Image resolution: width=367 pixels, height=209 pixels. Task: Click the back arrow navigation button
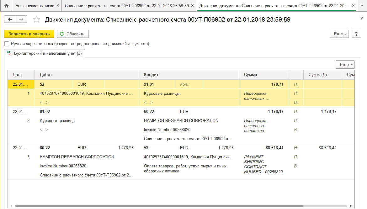coord(10,19)
